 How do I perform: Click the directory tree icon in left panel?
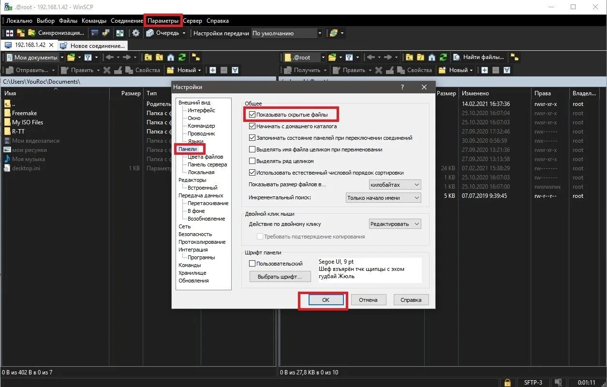196,57
